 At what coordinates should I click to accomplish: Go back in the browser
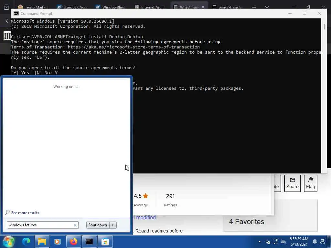[x=7, y=21]
